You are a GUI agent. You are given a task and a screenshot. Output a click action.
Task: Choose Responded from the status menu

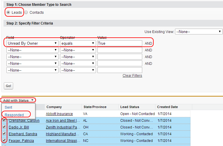14,115
